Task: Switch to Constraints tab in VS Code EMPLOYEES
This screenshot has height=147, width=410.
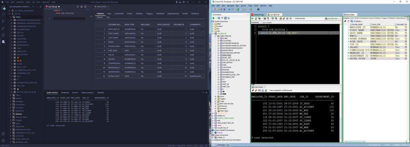Action: coord(119,14)
